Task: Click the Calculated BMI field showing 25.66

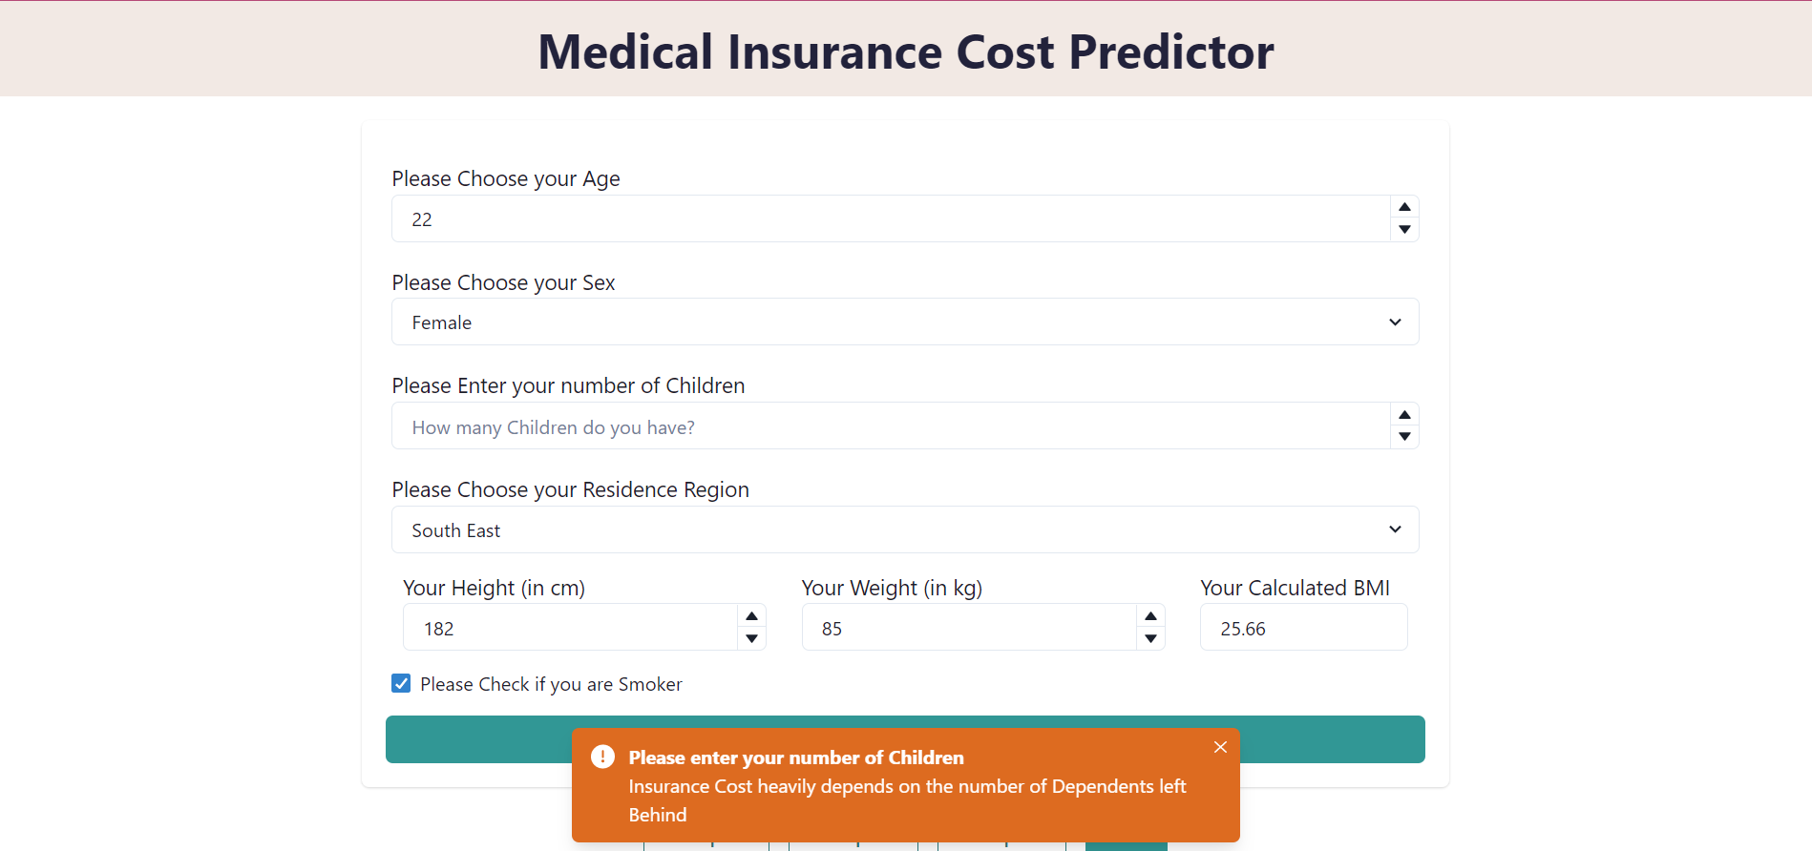Action: point(1302,627)
